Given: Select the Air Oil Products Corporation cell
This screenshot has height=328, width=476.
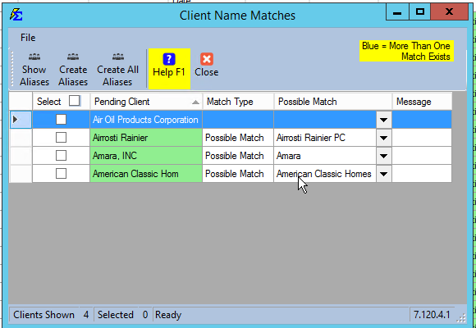Looking at the screenshot, I should click(146, 120).
